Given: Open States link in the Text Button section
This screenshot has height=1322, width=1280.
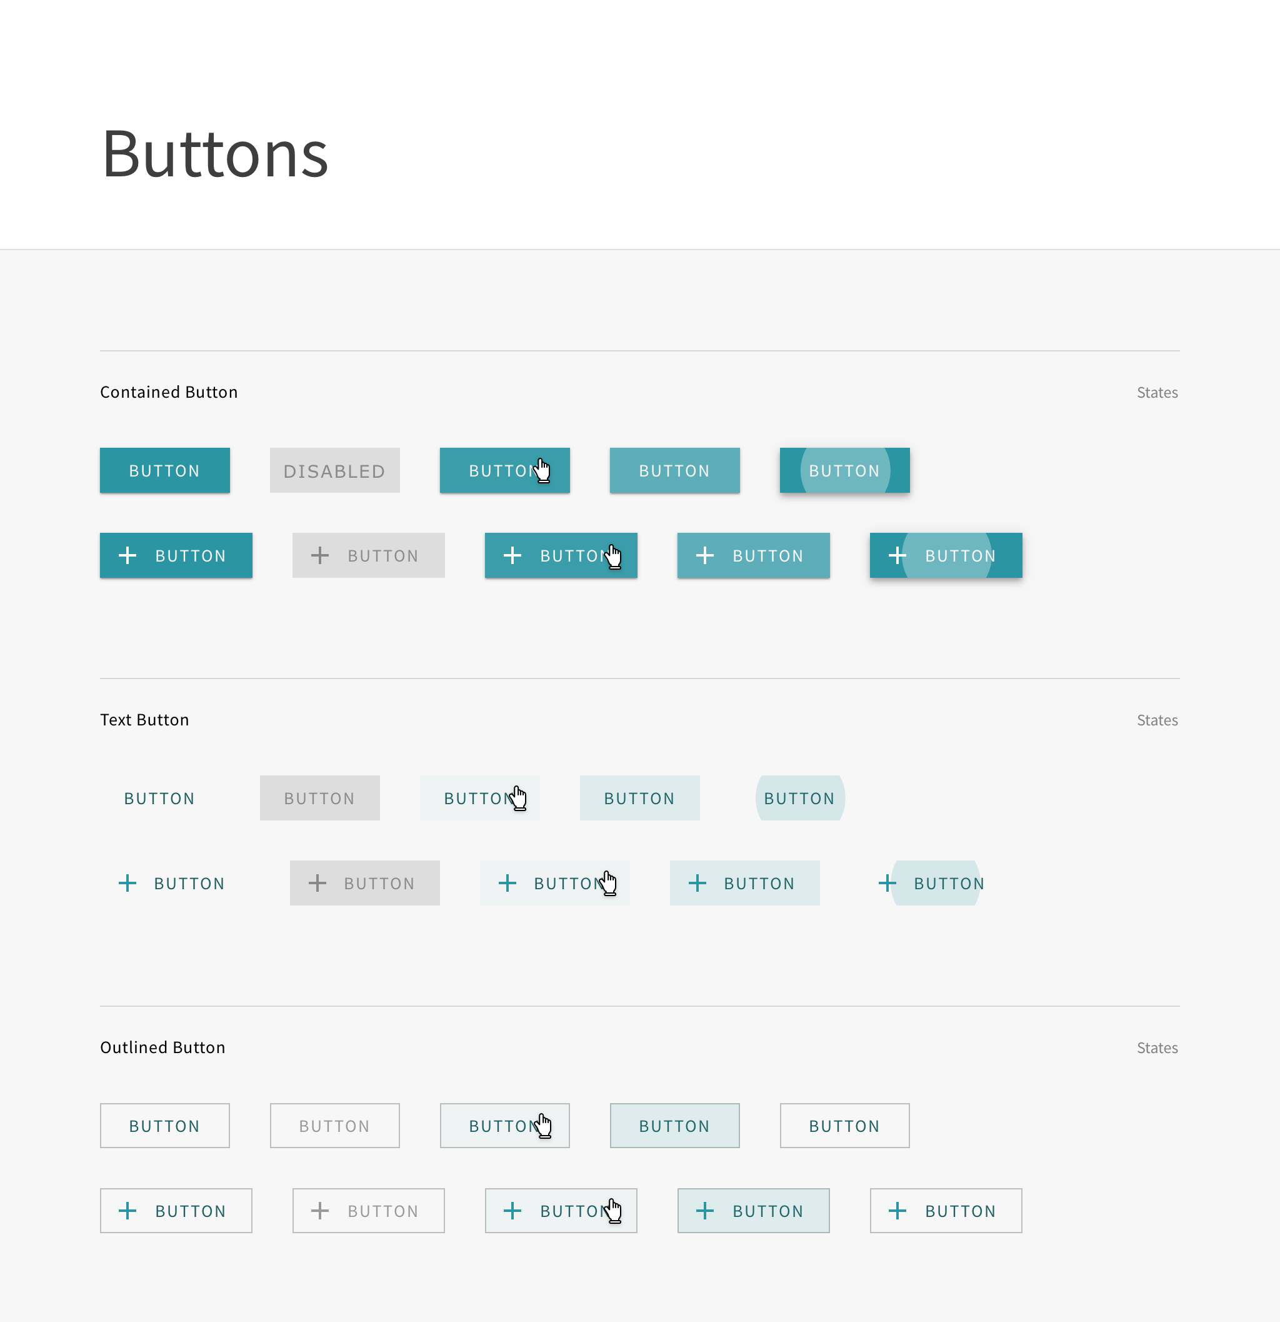Looking at the screenshot, I should (1157, 720).
